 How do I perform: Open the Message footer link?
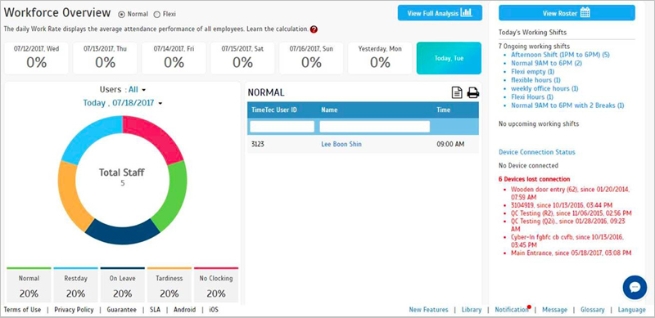pos(555,310)
